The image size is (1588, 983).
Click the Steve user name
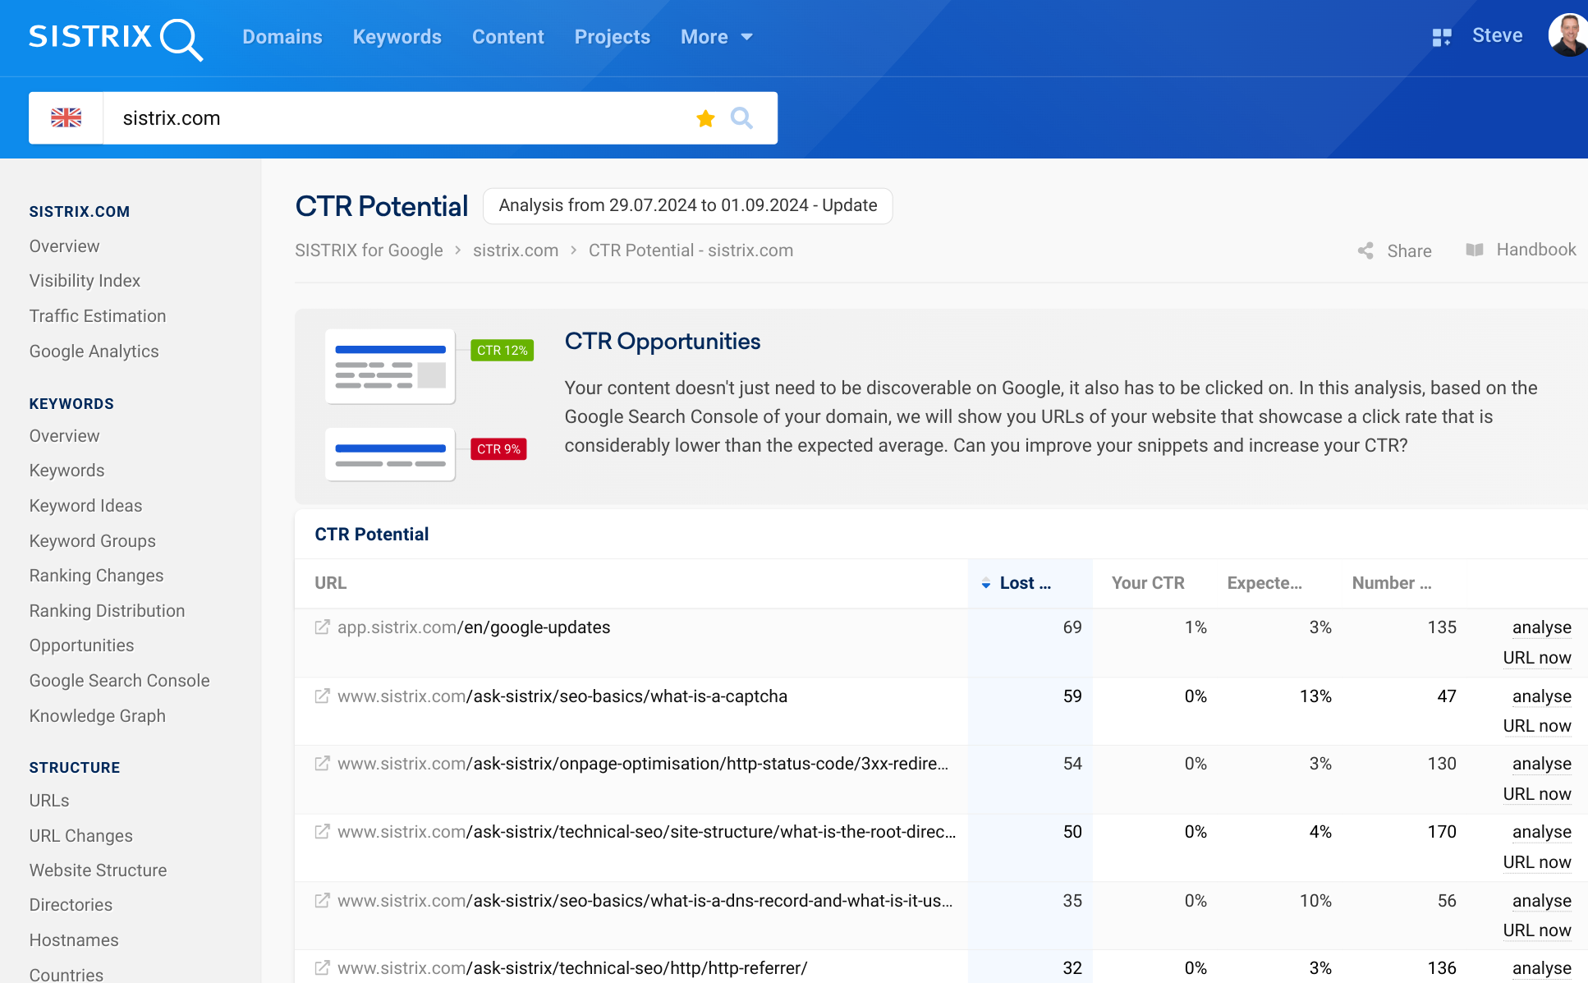(1498, 35)
